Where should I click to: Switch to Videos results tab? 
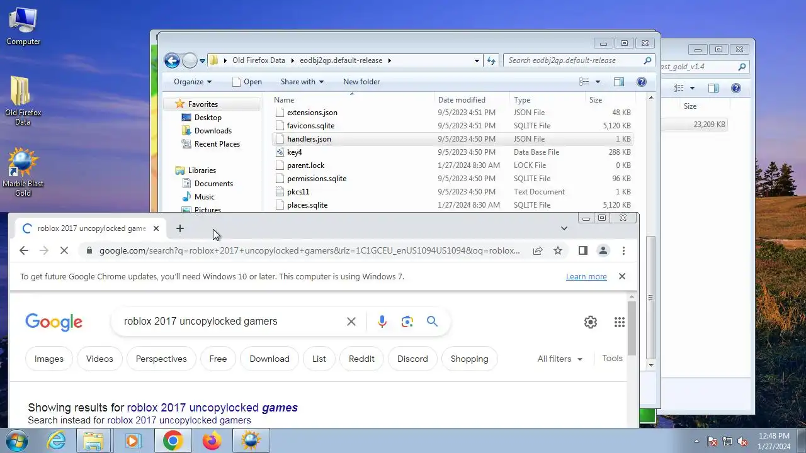99,359
